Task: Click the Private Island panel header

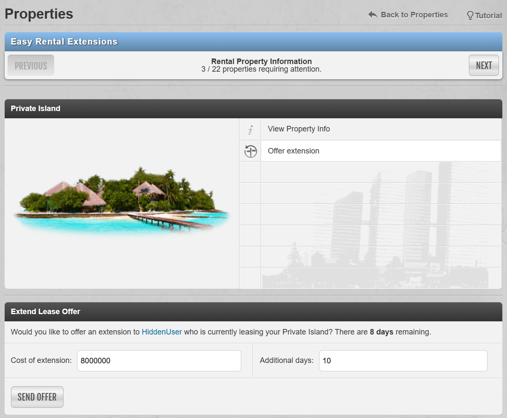Action: pos(253,109)
